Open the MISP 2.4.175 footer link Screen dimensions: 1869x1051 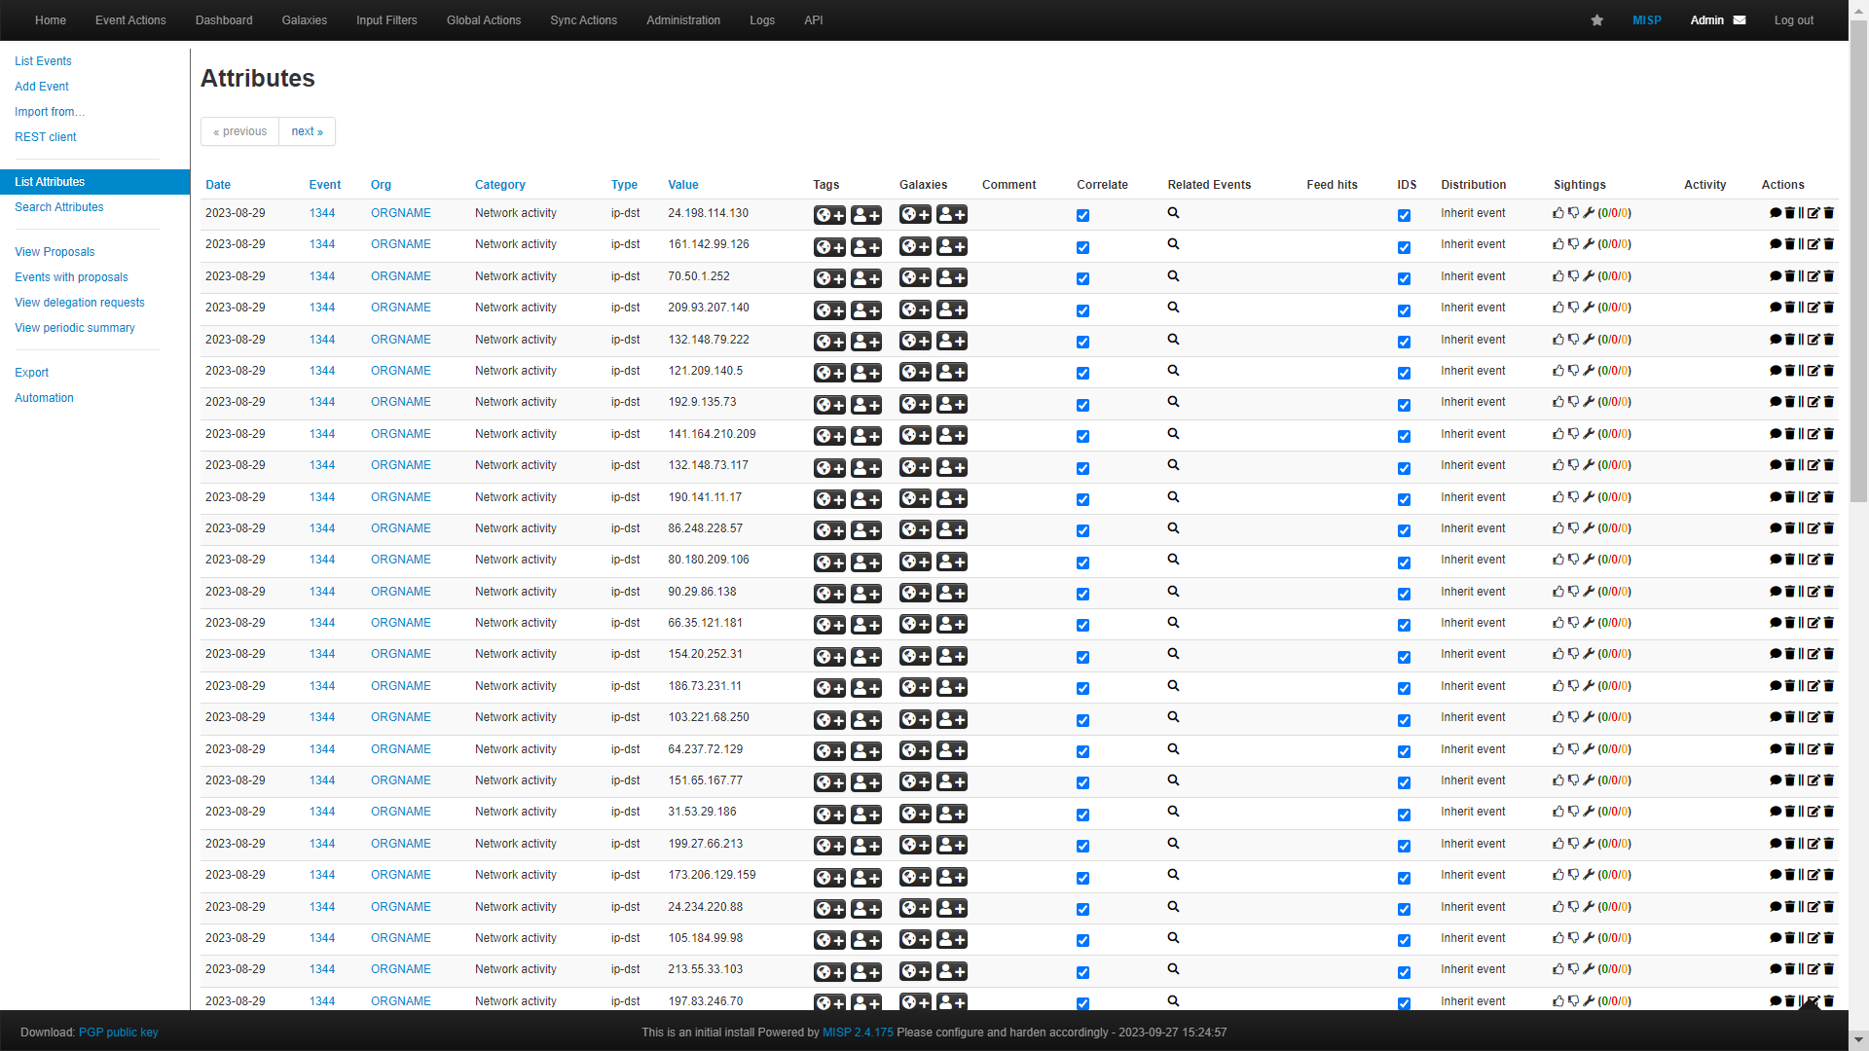click(858, 1033)
